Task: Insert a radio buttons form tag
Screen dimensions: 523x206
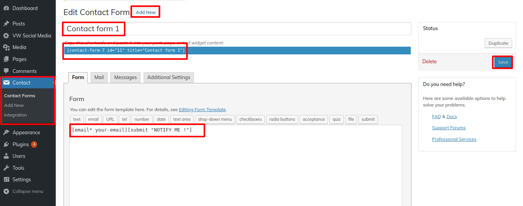Action: click(x=282, y=120)
